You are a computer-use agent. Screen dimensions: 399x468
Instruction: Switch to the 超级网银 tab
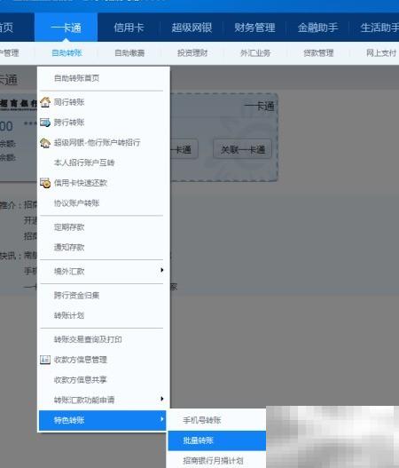pos(192,28)
